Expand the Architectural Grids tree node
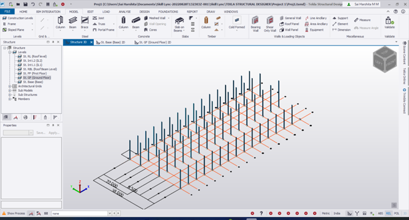This screenshot has width=409, height=220. tap(10, 87)
